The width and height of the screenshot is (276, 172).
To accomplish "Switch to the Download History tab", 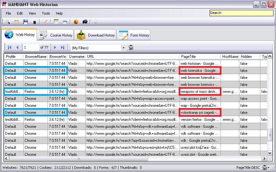I will tap(95, 35).
